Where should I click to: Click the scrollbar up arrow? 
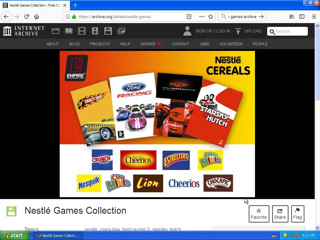317,26
